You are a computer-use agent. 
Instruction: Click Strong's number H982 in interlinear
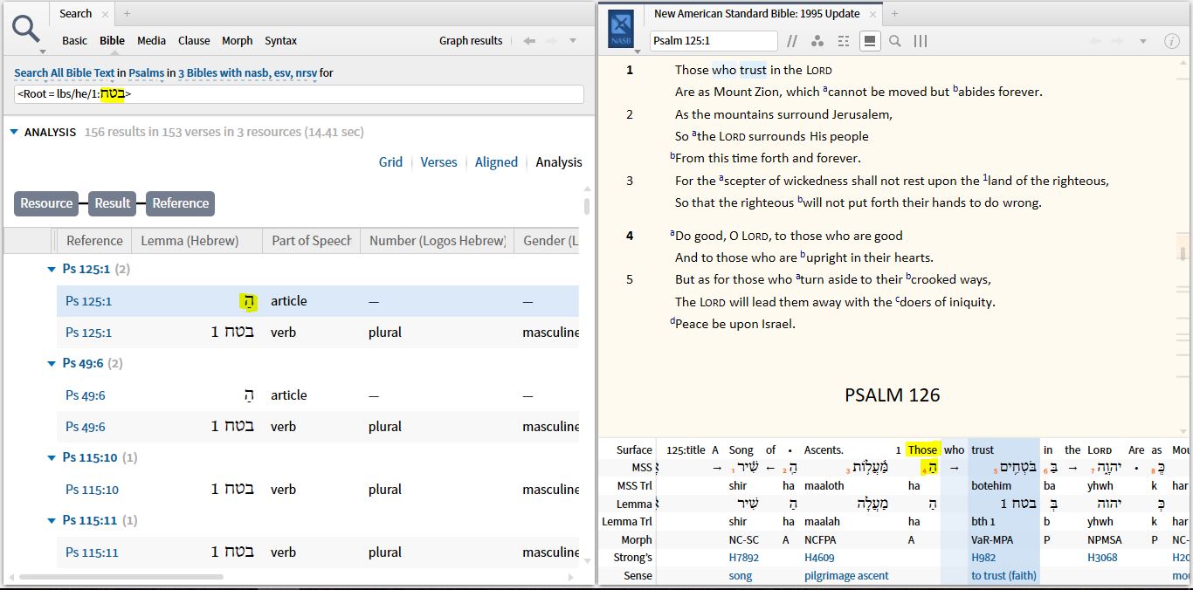pos(983,558)
